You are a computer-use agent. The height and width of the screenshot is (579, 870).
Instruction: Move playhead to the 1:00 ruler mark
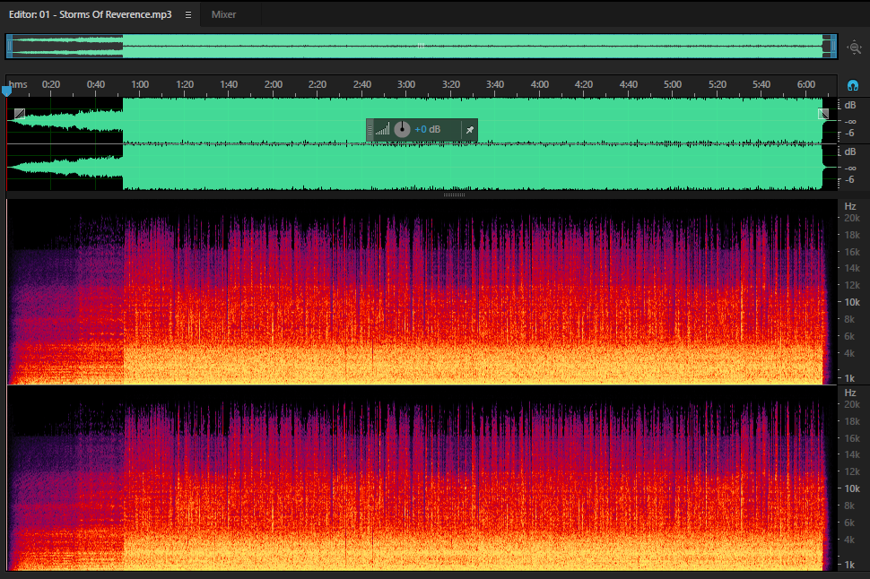pyautogui.click(x=140, y=85)
